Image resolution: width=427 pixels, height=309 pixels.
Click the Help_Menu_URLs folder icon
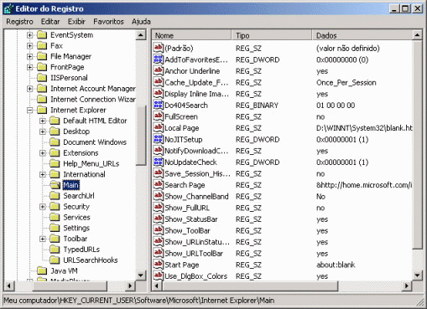[55, 163]
